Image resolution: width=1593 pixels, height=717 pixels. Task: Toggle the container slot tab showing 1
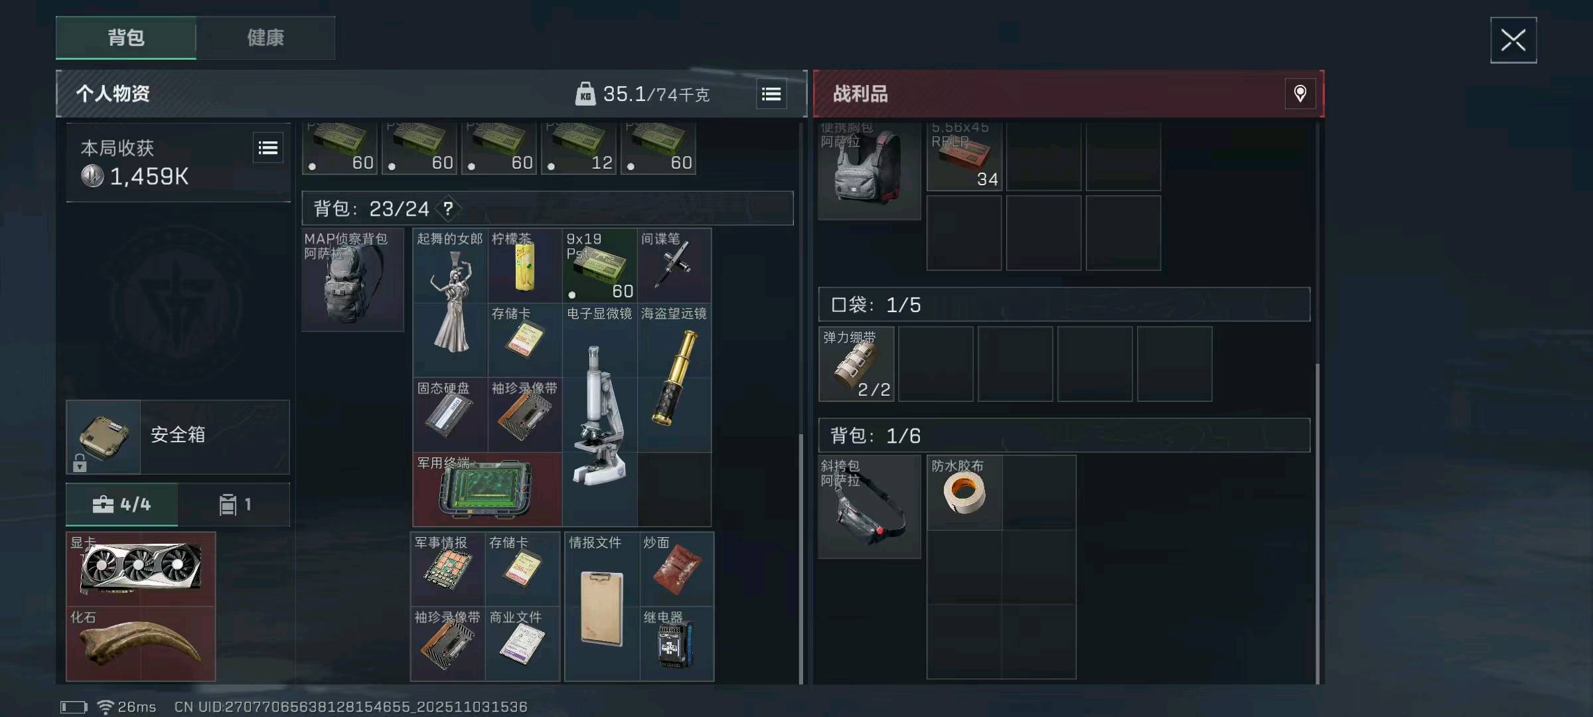point(234,505)
